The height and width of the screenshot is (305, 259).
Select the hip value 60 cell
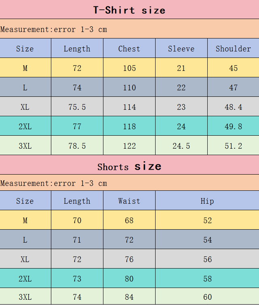(x=207, y=297)
